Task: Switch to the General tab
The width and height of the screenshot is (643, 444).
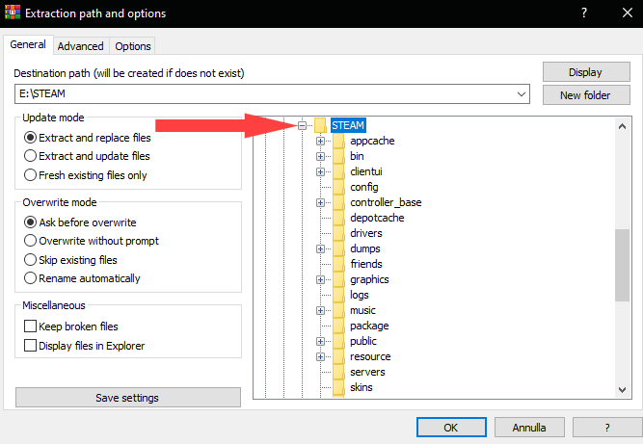Action: click(x=28, y=44)
